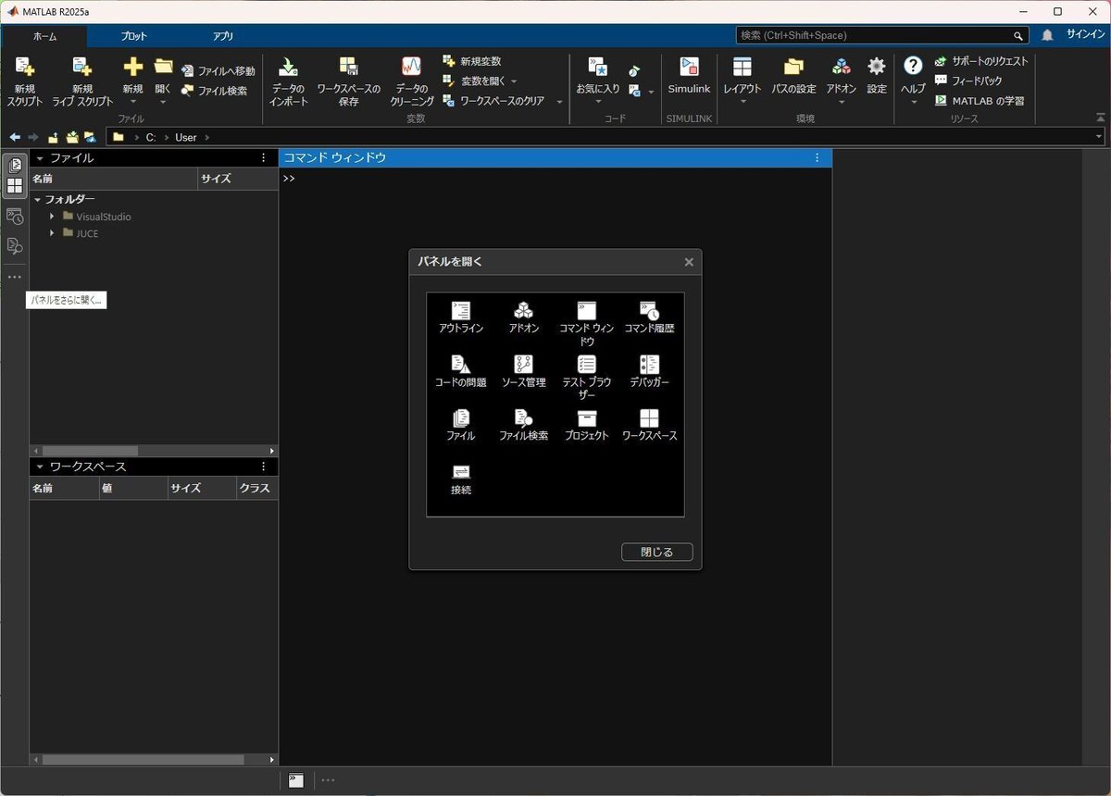The image size is (1111, 796).
Task: Click the command window prompt
Action: point(290,179)
